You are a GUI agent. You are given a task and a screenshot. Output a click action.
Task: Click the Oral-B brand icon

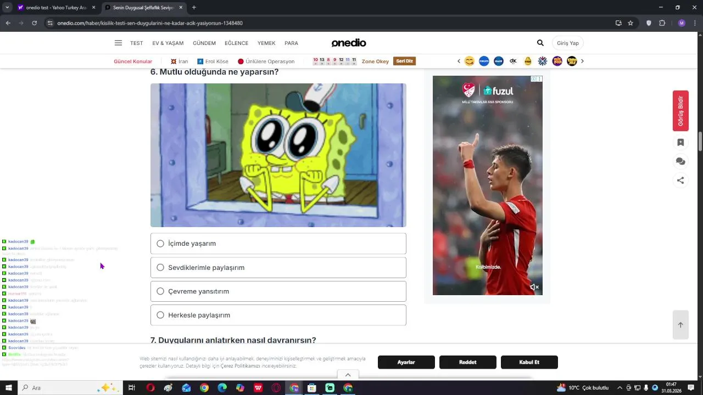[499, 61]
